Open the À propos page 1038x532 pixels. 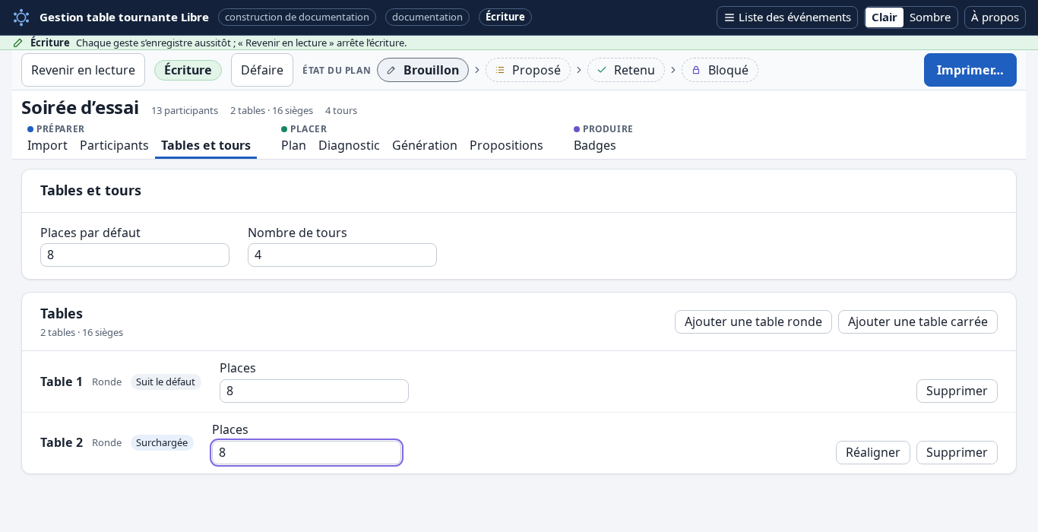point(995,17)
